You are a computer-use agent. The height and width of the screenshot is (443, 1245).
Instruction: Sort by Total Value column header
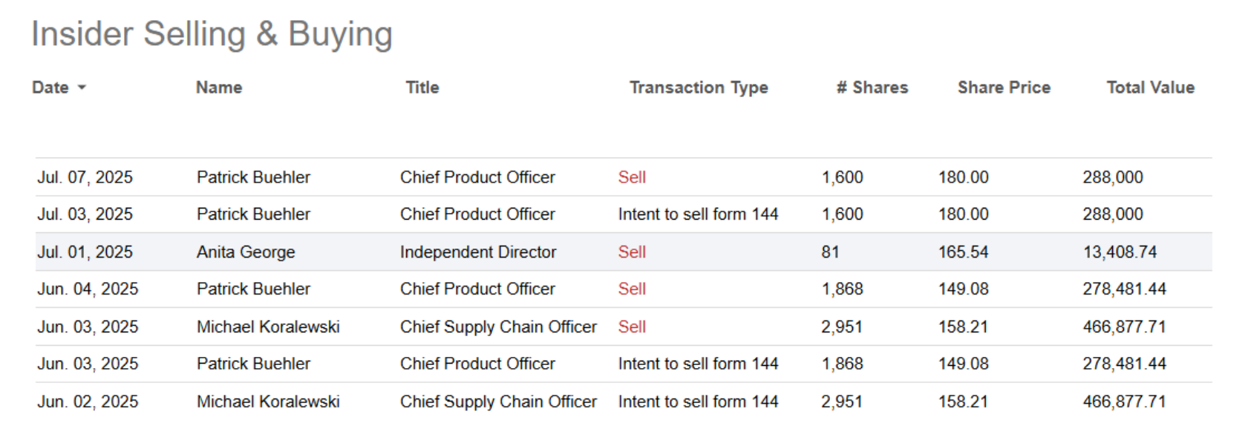click(1150, 88)
